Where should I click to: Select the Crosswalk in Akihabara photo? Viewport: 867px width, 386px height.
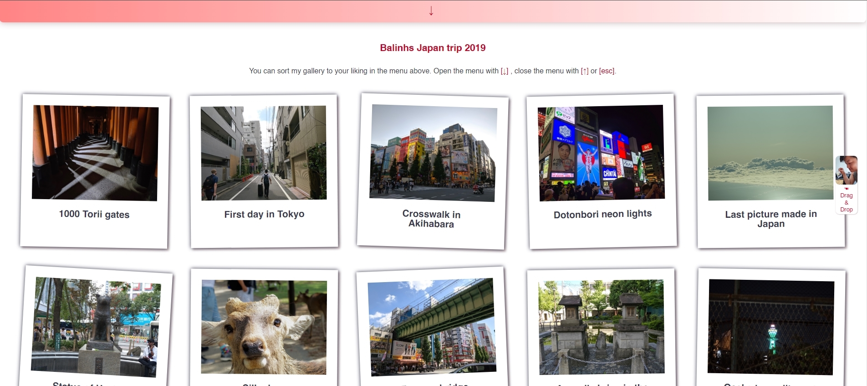click(x=433, y=153)
